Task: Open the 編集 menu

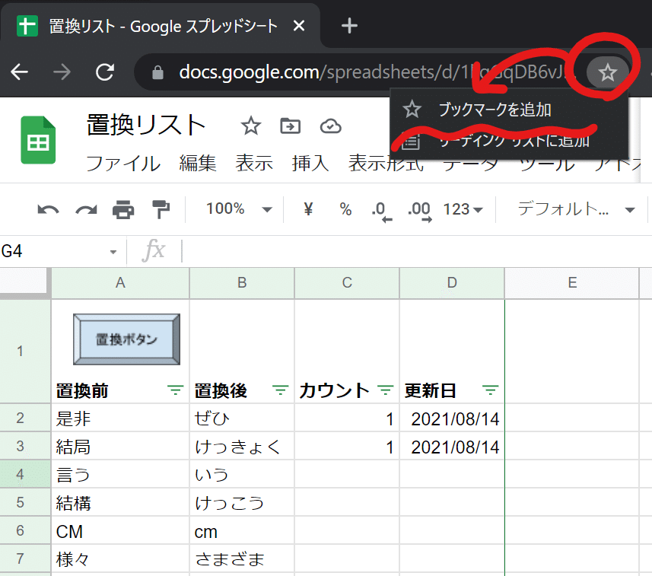Action: coord(198,163)
